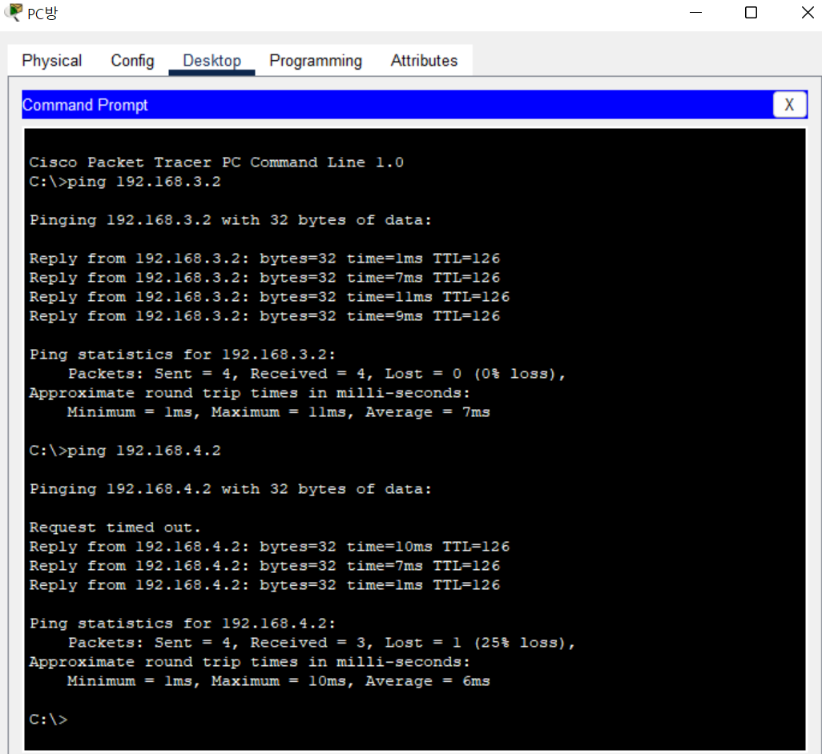This screenshot has width=822, height=754.
Task: Click 'Ping statistics for 192.168.3.2:' line
Action: (183, 355)
